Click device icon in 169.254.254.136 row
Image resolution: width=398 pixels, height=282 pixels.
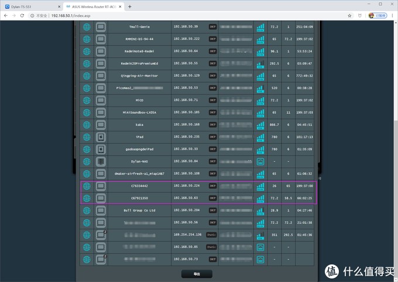coord(101,235)
